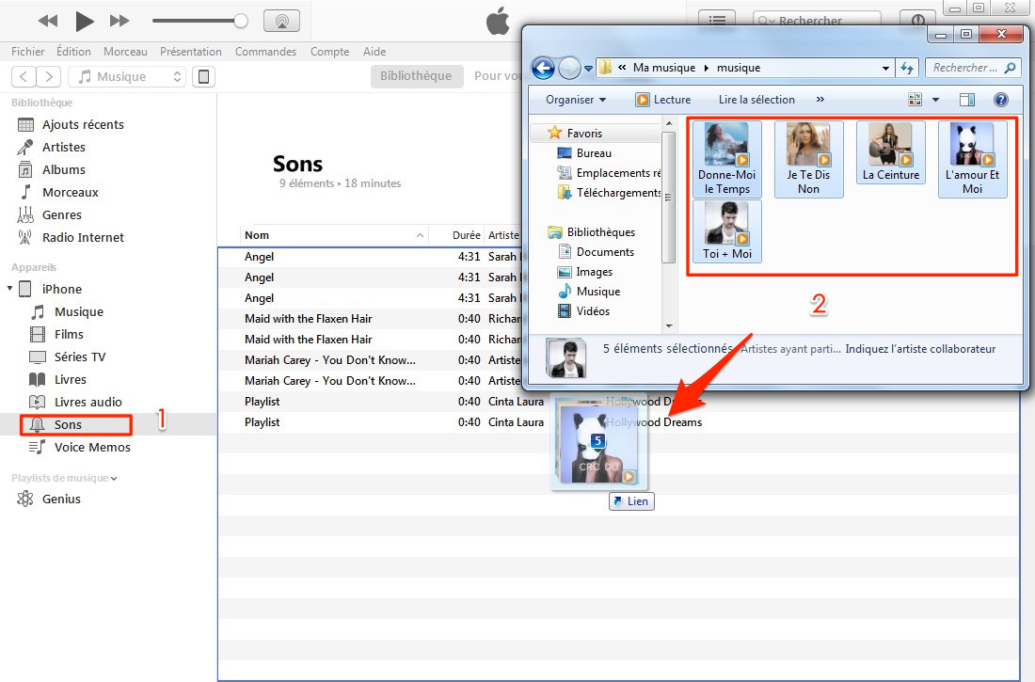
Task: Click the Explorer Rechercher search field
Action: point(973,68)
